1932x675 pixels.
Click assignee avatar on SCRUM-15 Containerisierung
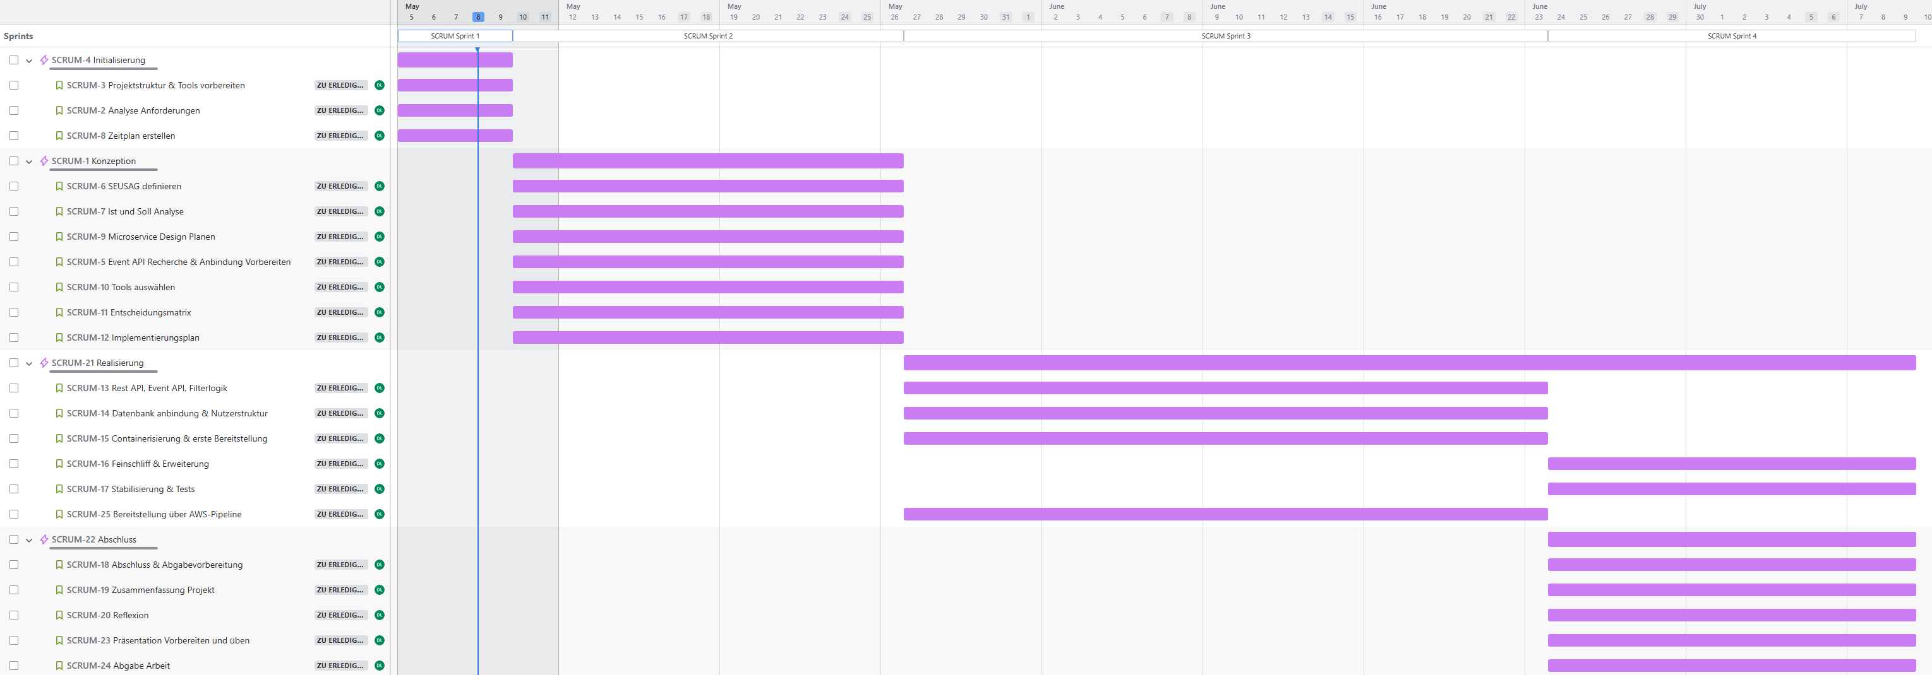[x=380, y=438]
